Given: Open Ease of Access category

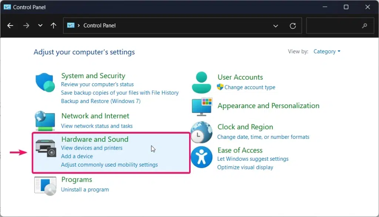Looking at the screenshot, I should click(240, 150).
